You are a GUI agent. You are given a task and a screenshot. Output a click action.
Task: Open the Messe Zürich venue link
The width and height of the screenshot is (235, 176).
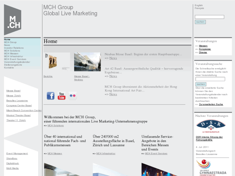click(14, 96)
